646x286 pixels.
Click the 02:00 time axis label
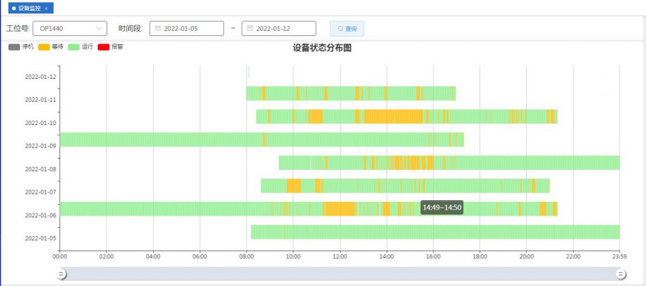coord(106,257)
